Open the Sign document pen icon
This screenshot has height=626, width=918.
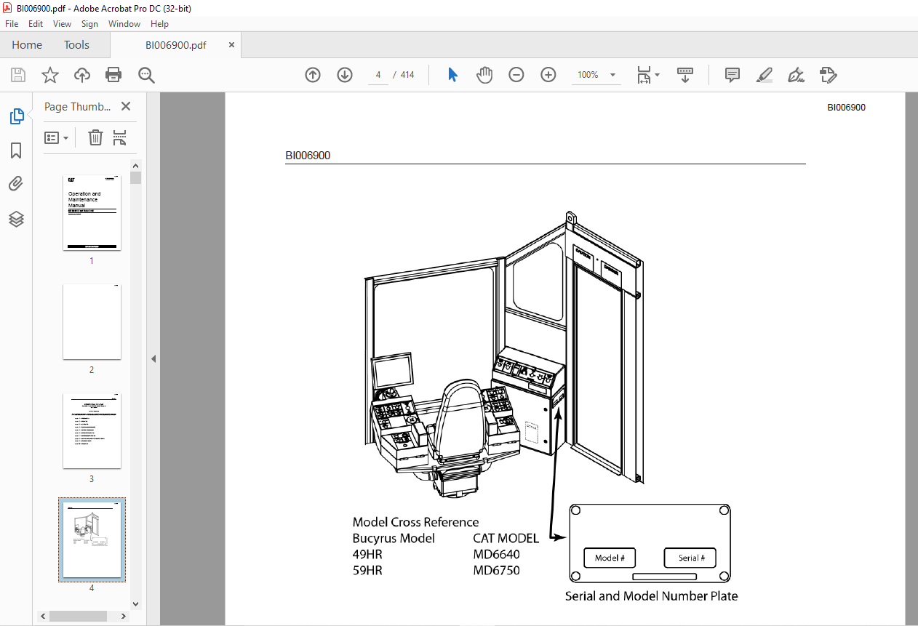796,75
